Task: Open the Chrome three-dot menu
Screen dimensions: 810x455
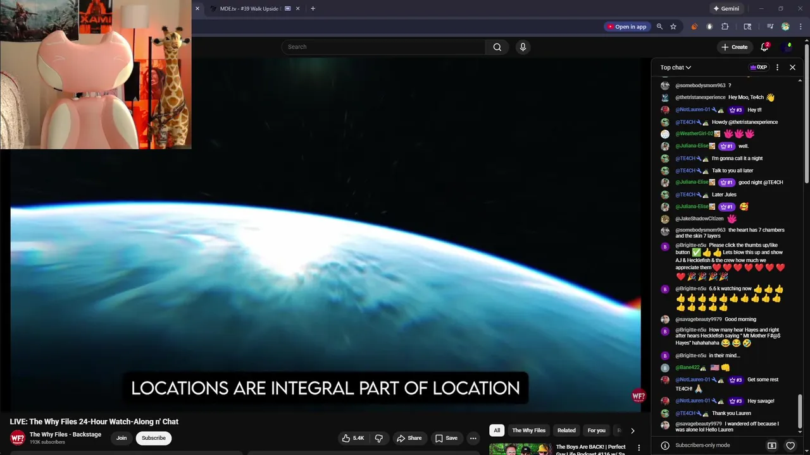Action: click(x=801, y=27)
